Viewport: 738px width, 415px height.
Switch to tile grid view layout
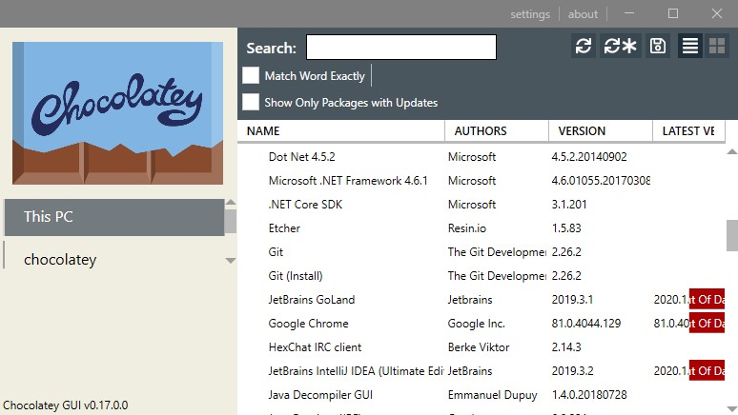[x=717, y=46]
